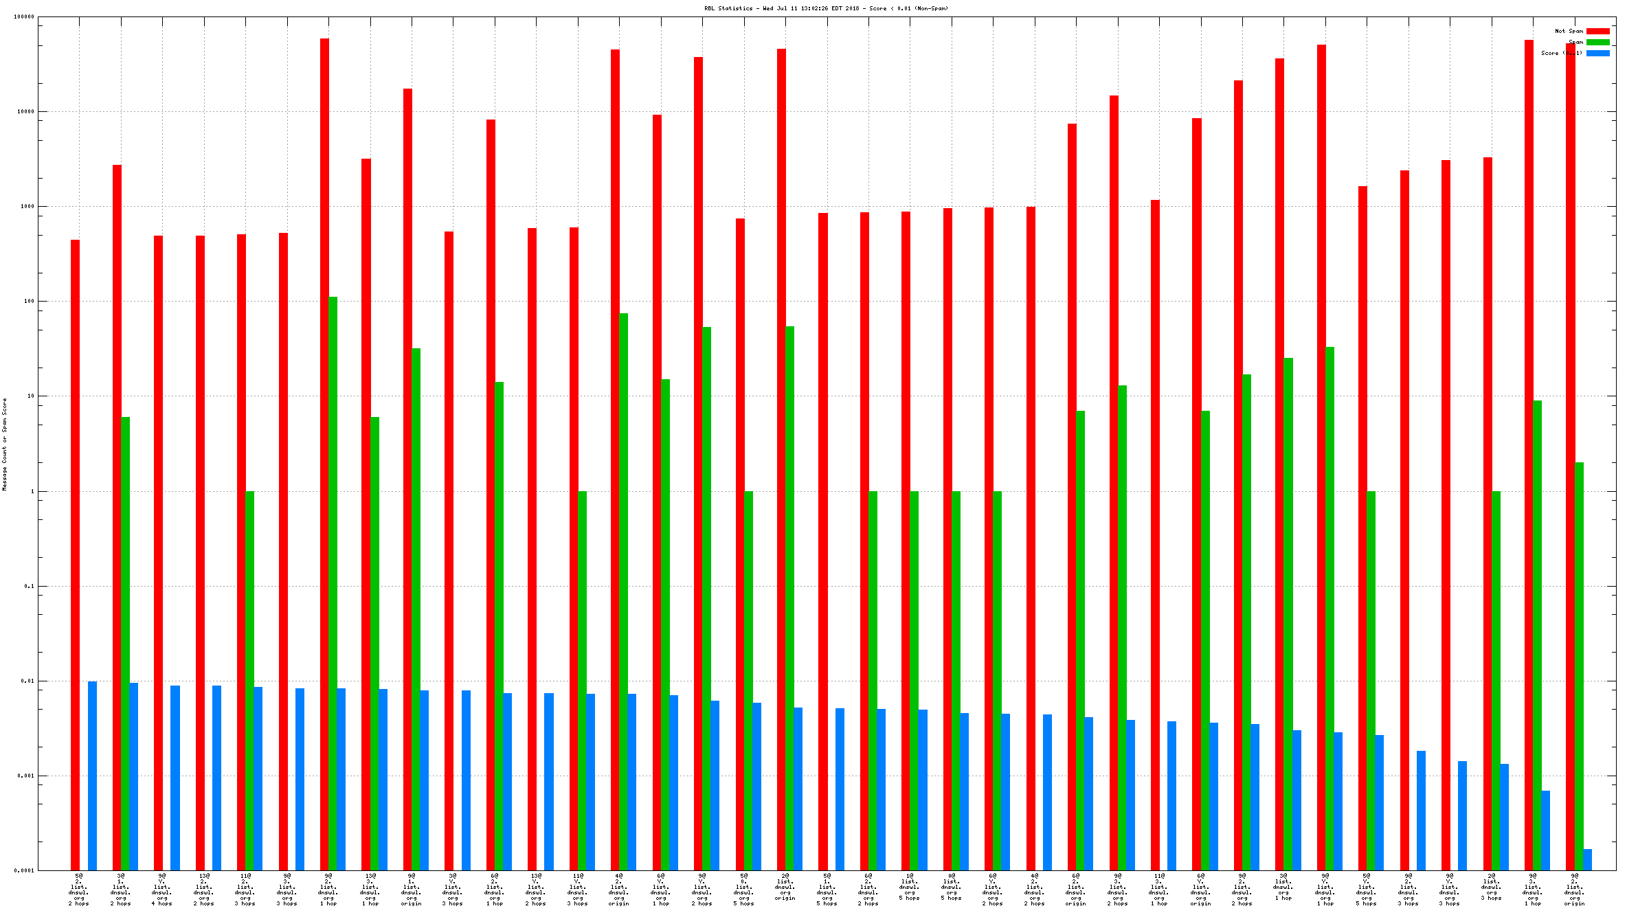Screen dimensions: 1627x915
Task: Click the red Not Spam legend swatch
Action: pyautogui.click(x=1597, y=31)
